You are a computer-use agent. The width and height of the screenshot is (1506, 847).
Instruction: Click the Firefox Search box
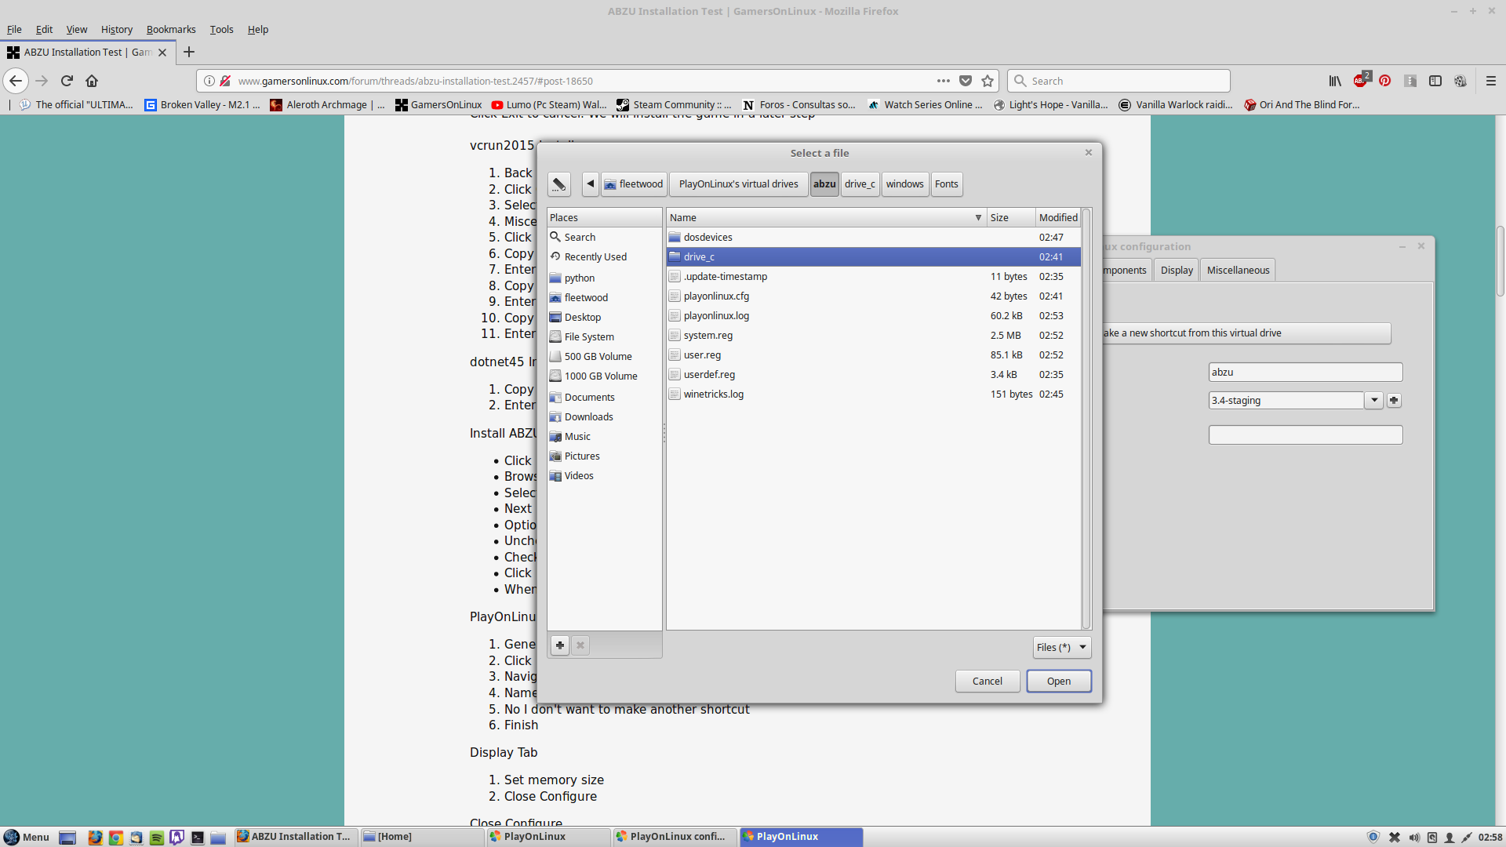(1119, 81)
